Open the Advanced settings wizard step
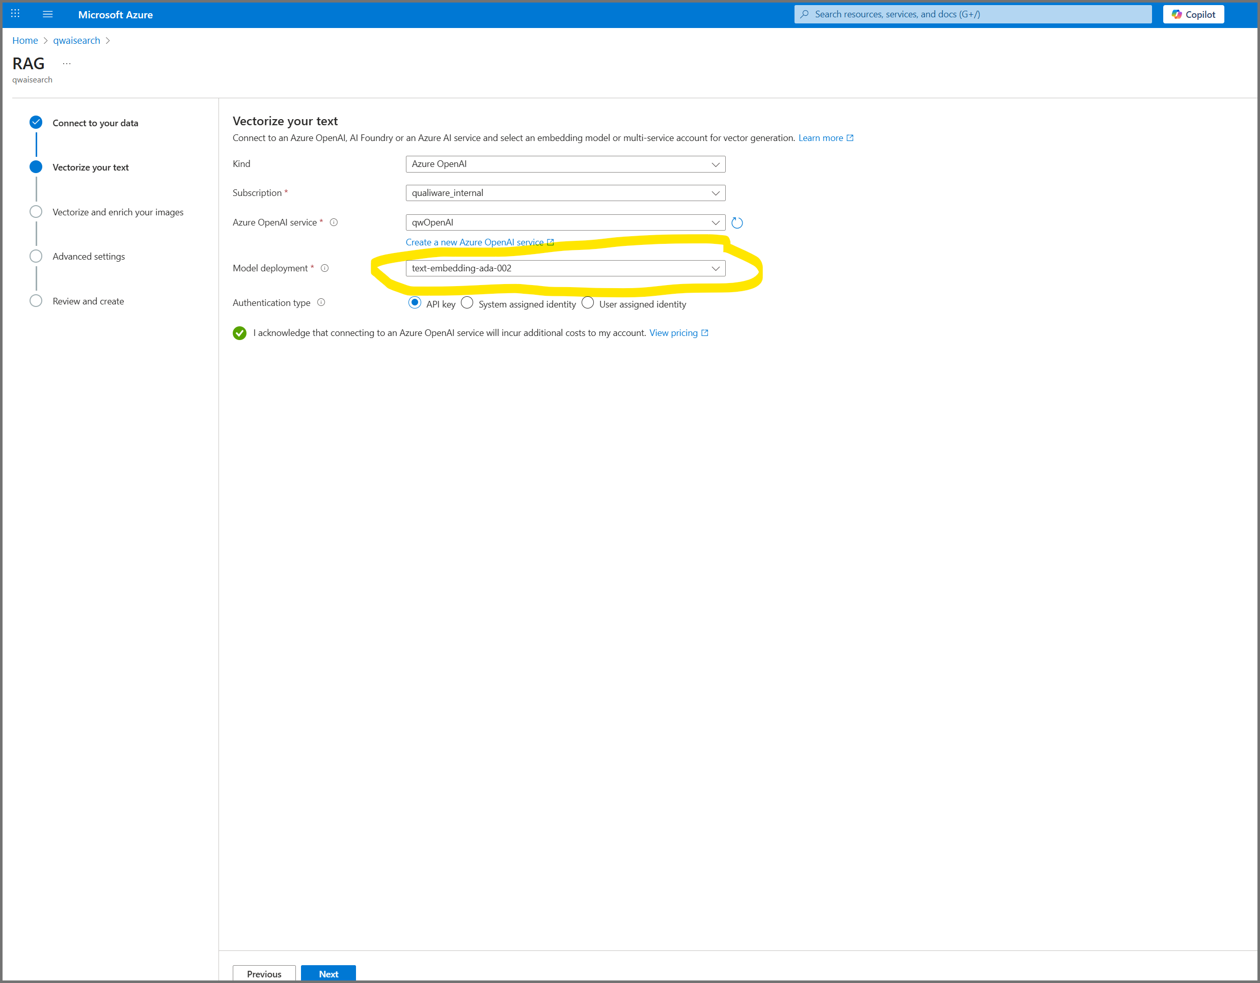This screenshot has width=1260, height=983. (x=88, y=257)
